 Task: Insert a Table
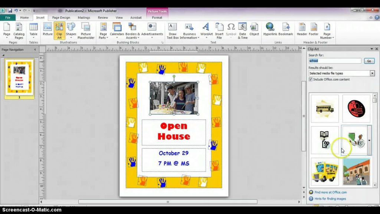tap(33, 30)
